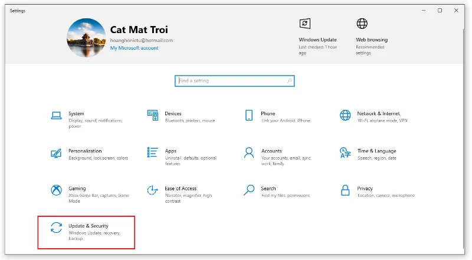This screenshot has height=260, width=472.
Task: Click 'Find my files, permissions' description
Action: pyautogui.click(x=286, y=196)
